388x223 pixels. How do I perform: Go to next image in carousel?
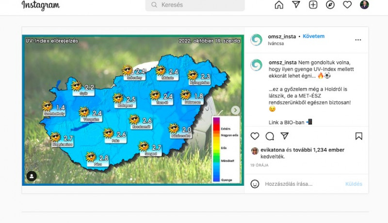[x=235, y=110]
